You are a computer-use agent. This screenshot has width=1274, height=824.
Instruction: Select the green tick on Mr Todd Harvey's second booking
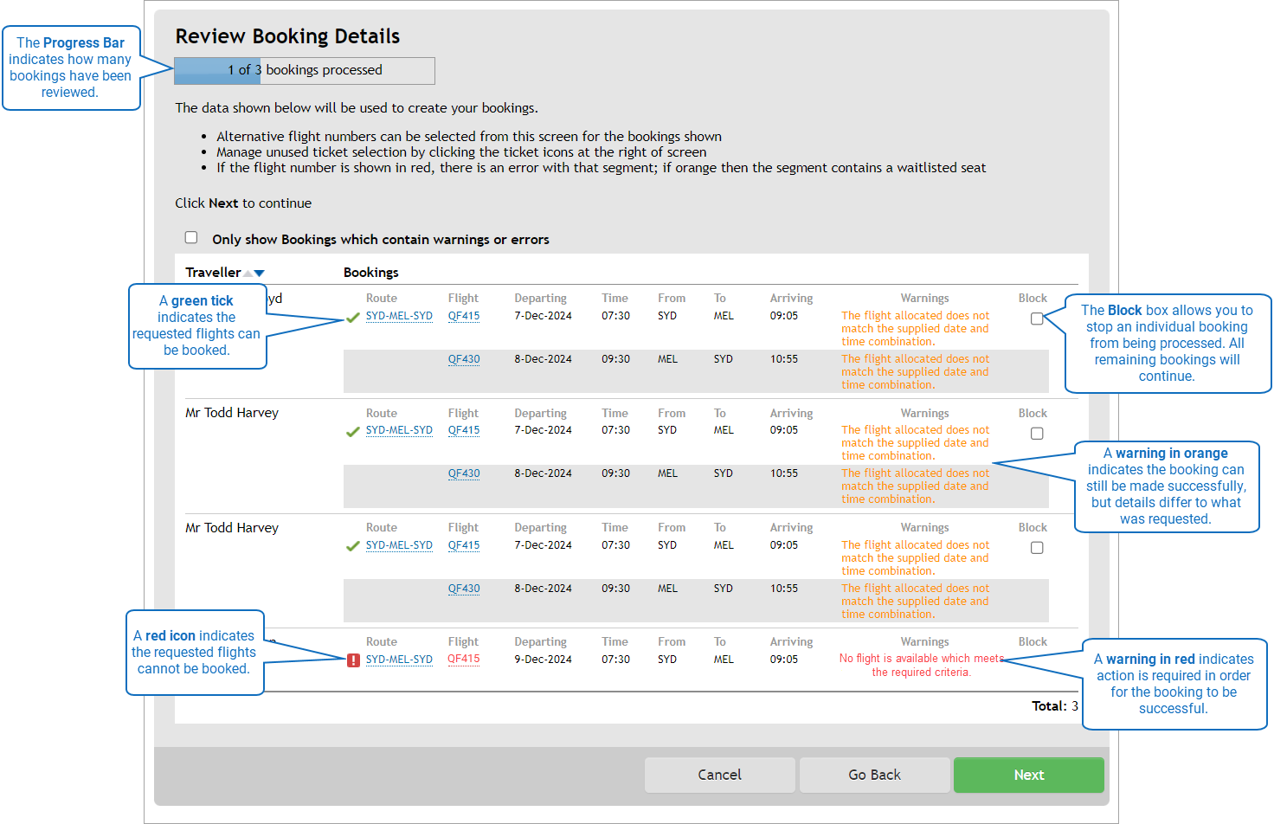(x=351, y=431)
